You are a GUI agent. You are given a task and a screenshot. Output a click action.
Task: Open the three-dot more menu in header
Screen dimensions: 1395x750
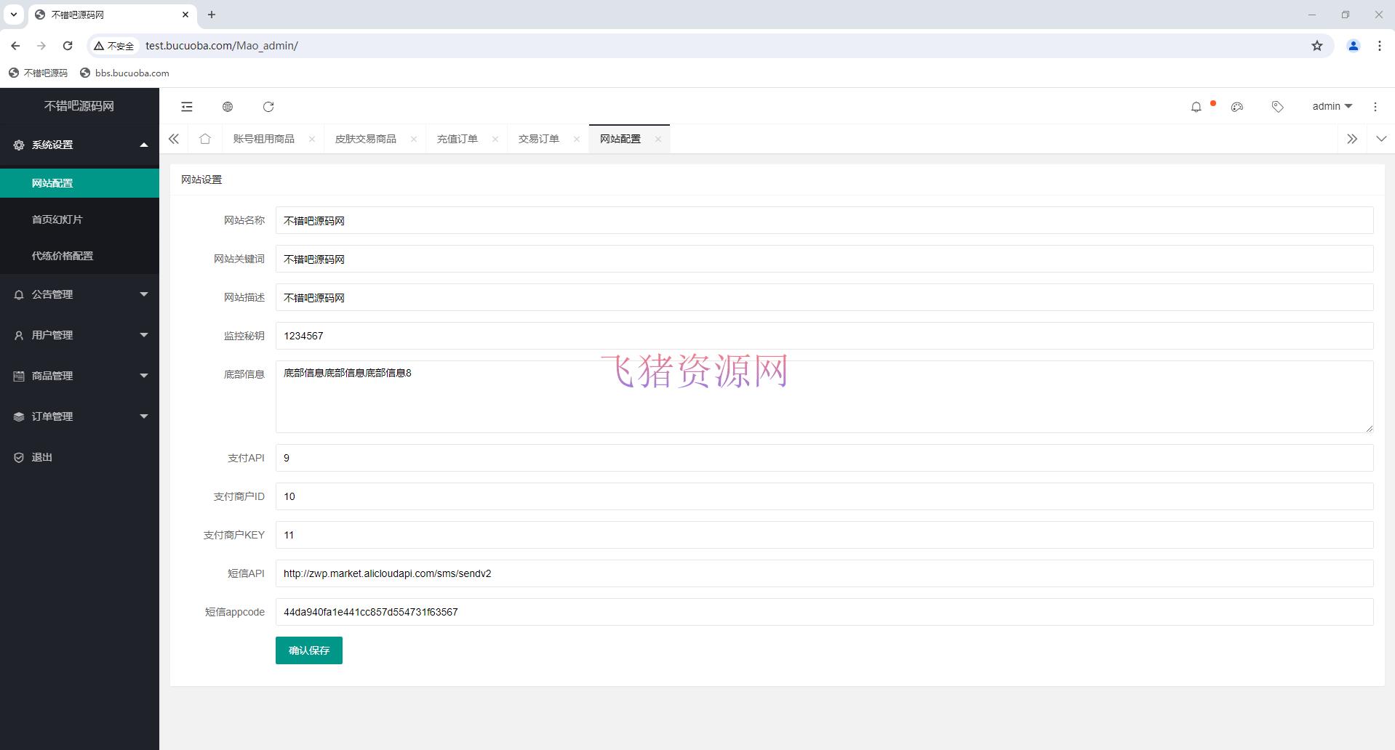click(x=1375, y=106)
